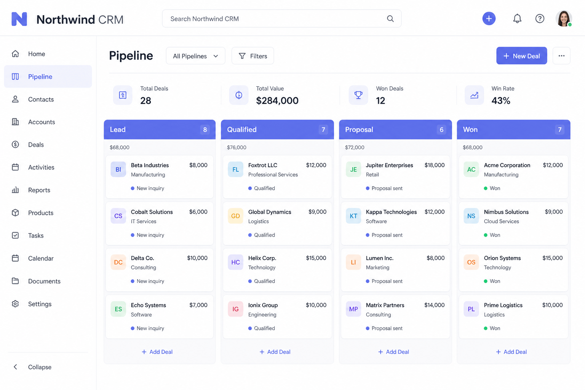Open the Jupiter Enterprises JE avatar
585x390 pixels.
tap(353, 169)
